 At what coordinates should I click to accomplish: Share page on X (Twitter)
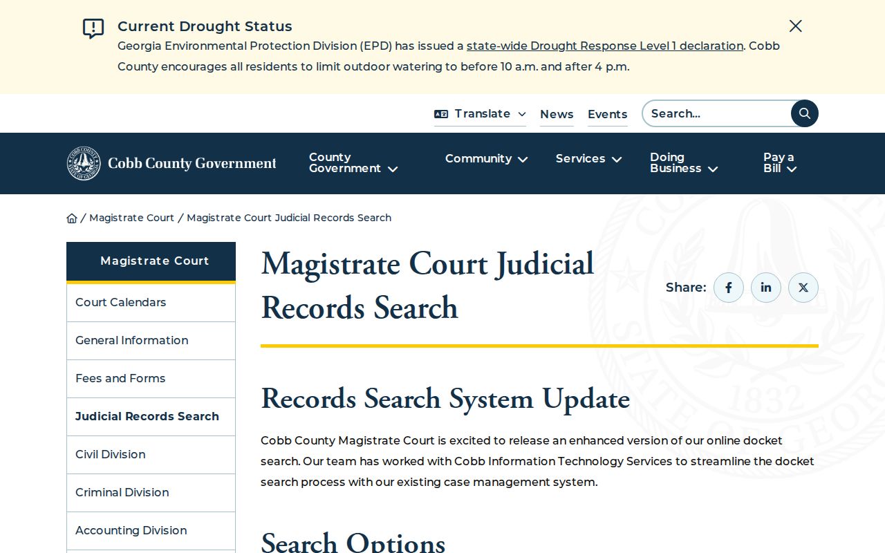[803, 288]
